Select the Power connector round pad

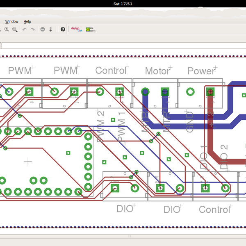190,92
